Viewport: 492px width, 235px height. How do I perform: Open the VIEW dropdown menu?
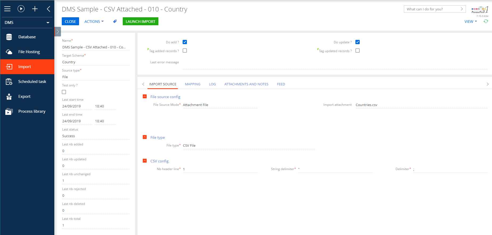point(471,22)
